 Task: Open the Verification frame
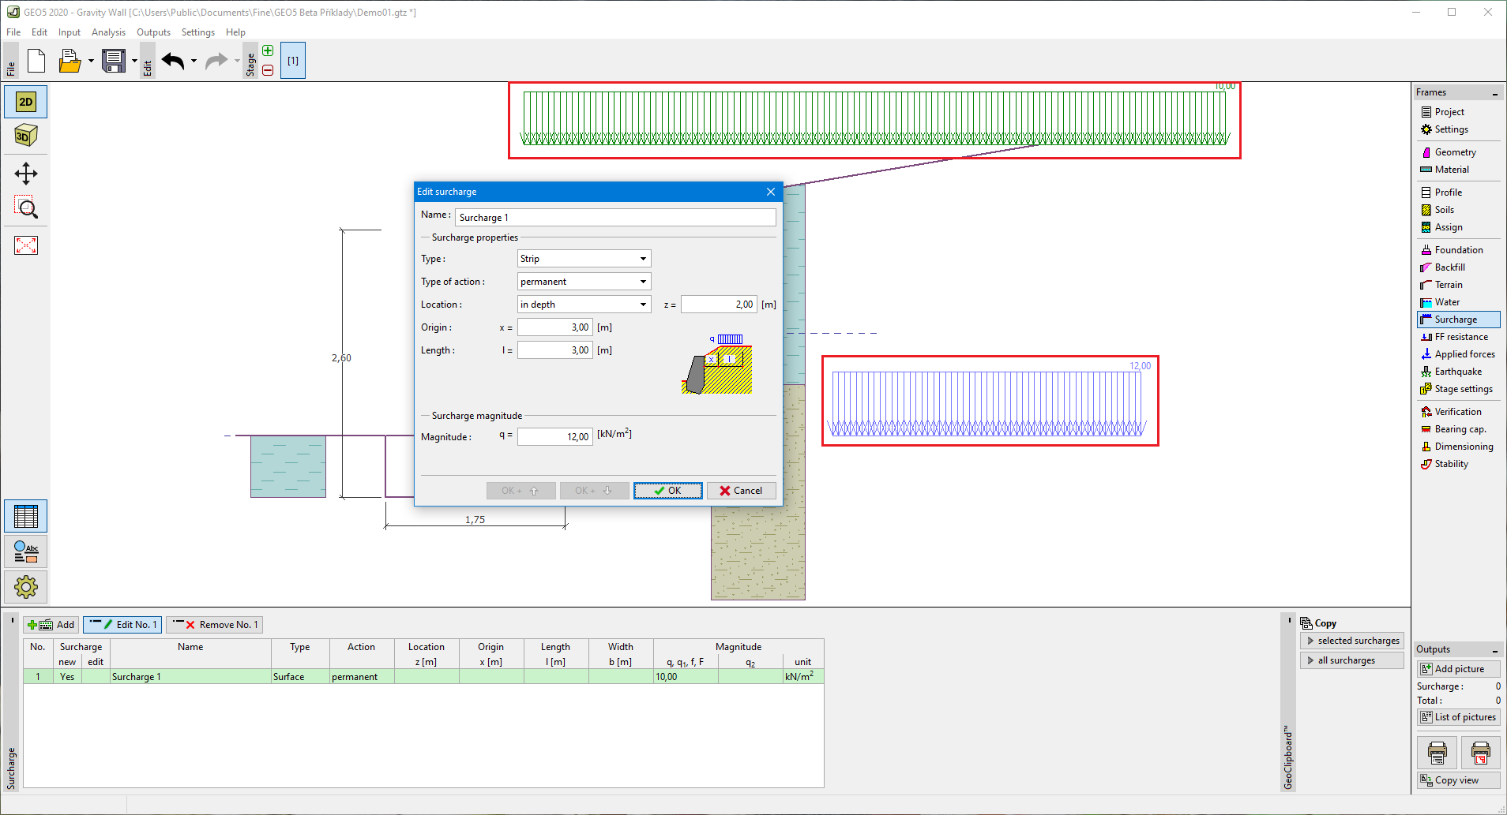pyautogui.click(x=1457, y=412)
